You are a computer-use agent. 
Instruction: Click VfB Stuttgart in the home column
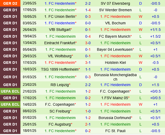(59, 30)
